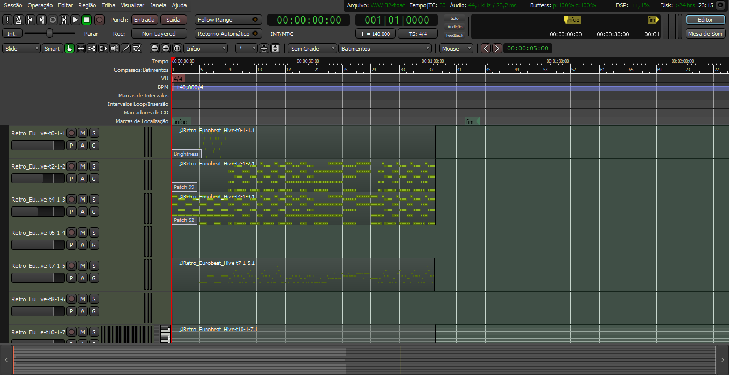729x375 pixels.
Task: Select the Stretch/time-fx tool icon
Action: [103, 48]
